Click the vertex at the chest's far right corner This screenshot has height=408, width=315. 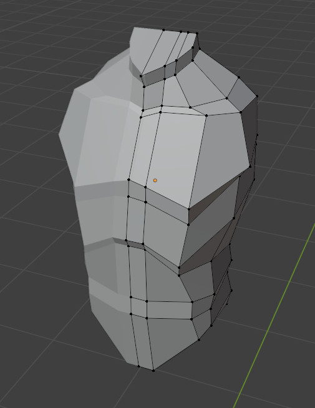[x=250, y=167]
